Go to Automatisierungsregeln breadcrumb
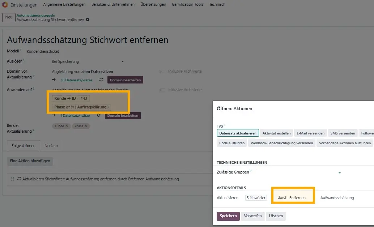 pyautogui.click(x=36, y=15)
